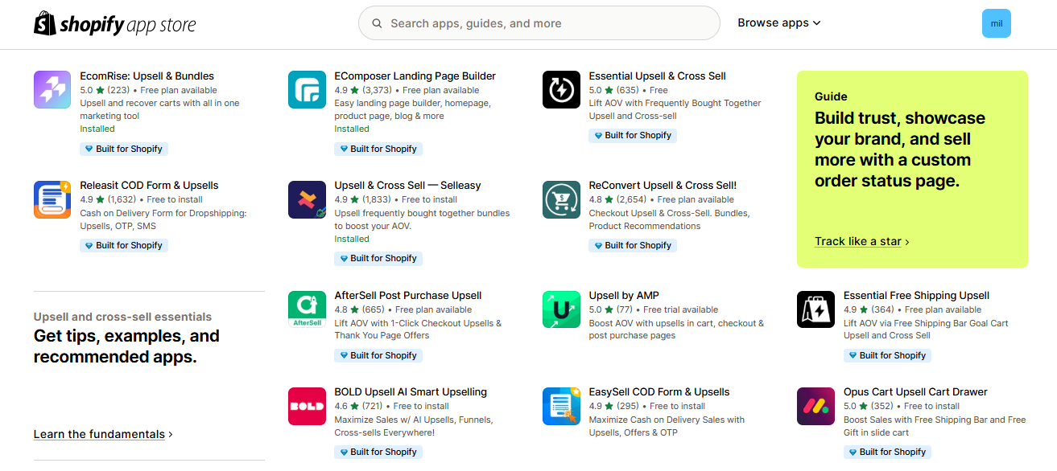This screenshot has height=471, width=1057.
Task: Open Essential Upsell & Cross Sell title
Action: pyautogui.click(x=658, y=76)
